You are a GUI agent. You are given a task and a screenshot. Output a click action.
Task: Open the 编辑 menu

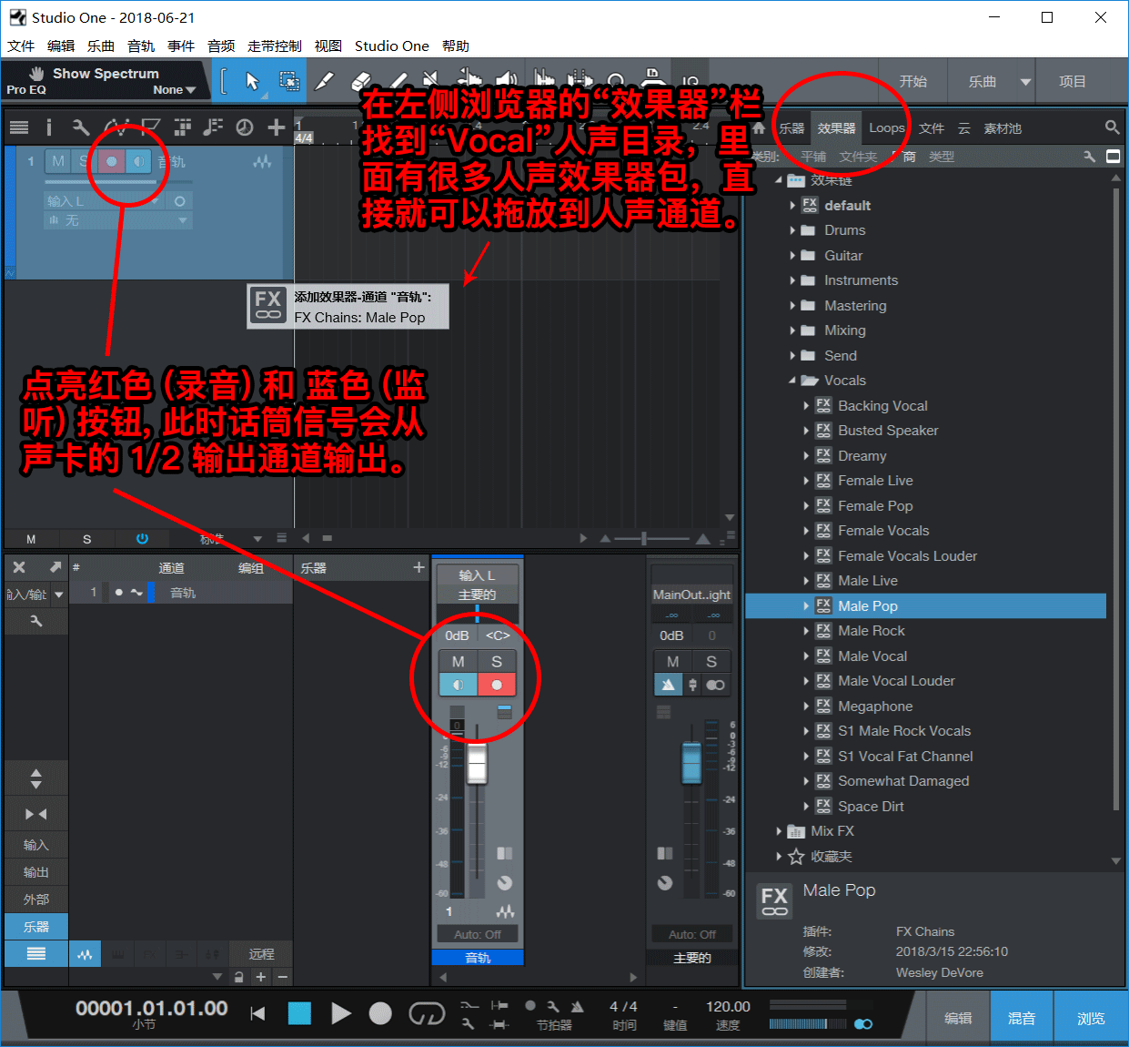(x=61, y=46)
